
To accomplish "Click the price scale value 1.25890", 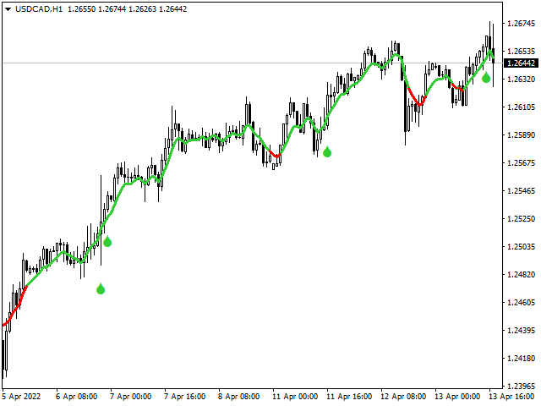I will [521, 135].
